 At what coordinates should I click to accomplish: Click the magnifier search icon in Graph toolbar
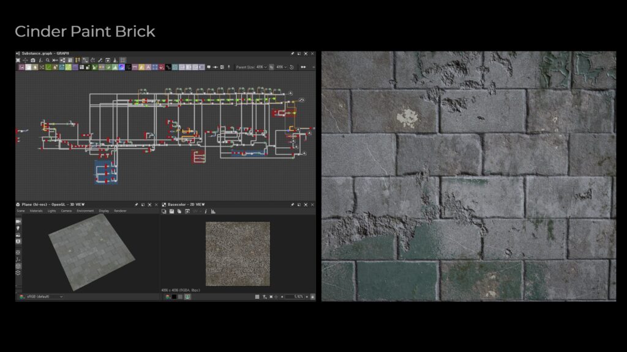tap(48, 61)
